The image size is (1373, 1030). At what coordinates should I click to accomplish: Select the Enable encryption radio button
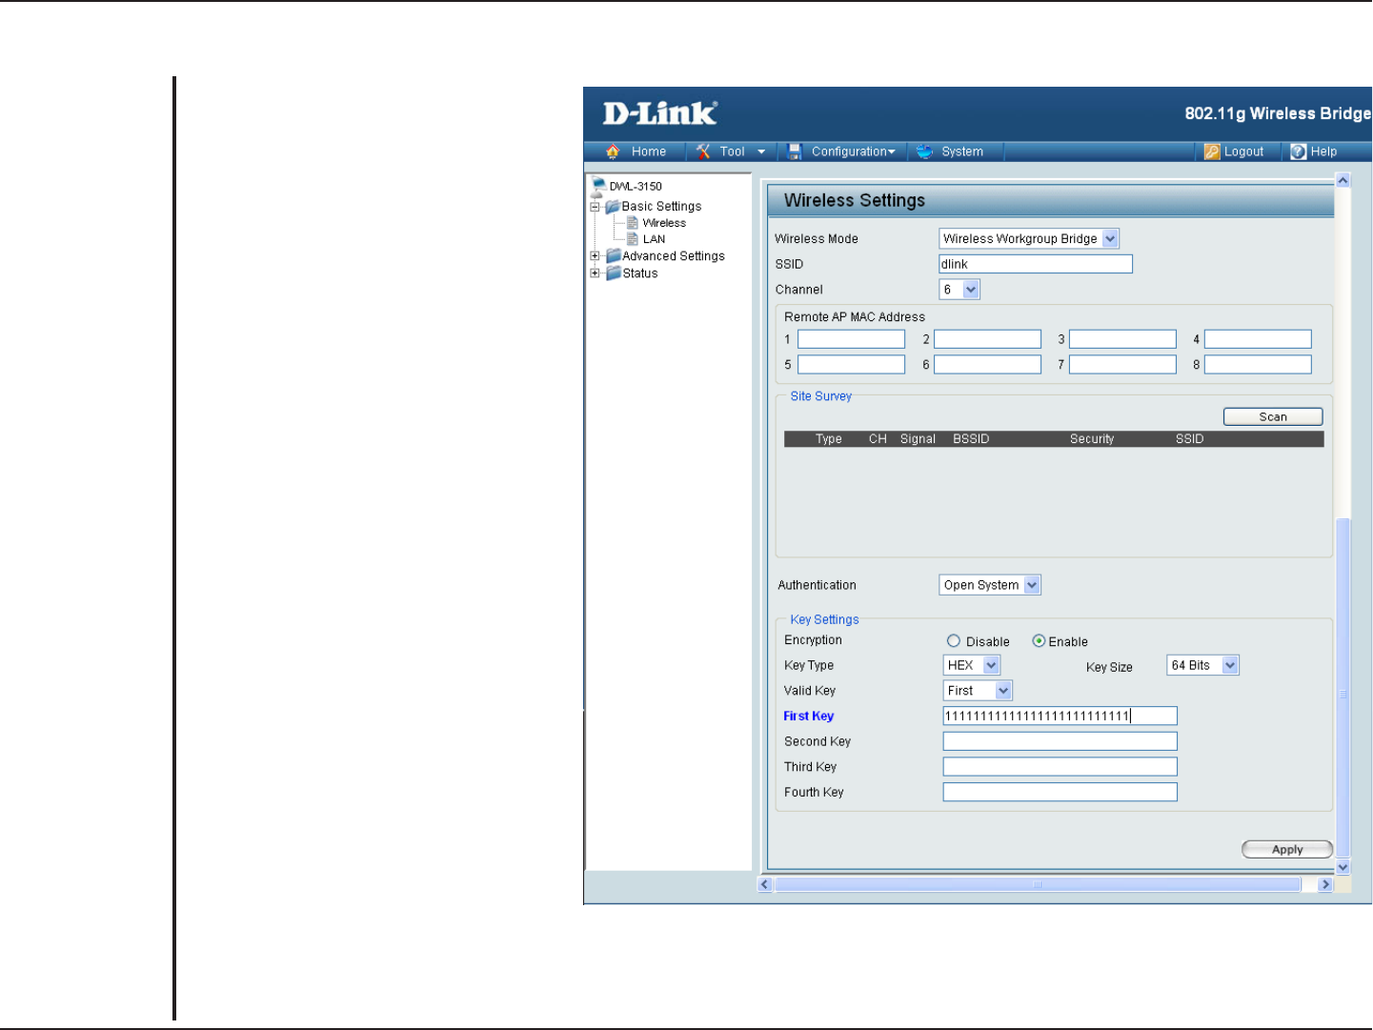tap(1039, 641)
